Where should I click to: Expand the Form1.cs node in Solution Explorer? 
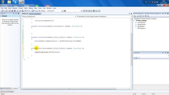[x=136, y=26]
